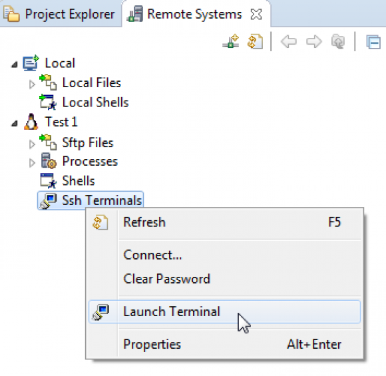Image resolution: width=386 pixels, height=376 pixels.
Task: Click the move up one level icon
Action: 338,41
